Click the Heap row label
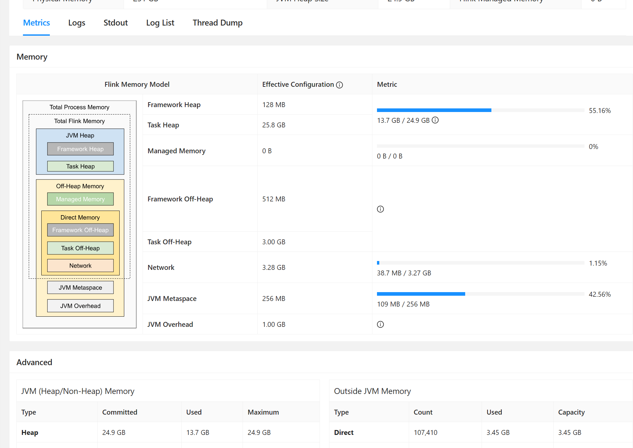 coord(30,432)
